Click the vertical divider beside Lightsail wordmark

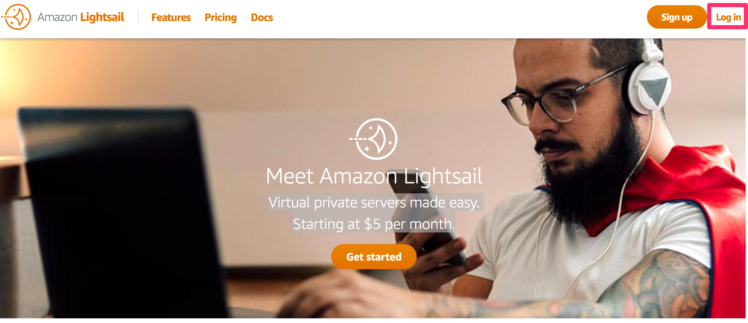click(138, 17)
